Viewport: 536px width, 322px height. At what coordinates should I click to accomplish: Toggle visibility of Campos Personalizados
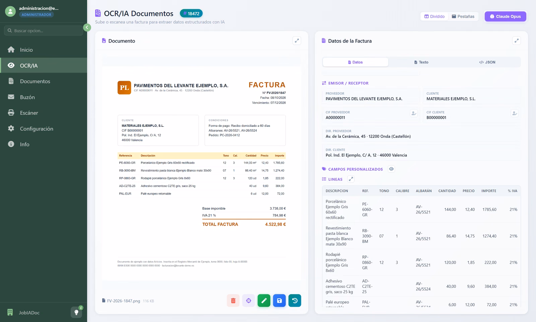391,169
